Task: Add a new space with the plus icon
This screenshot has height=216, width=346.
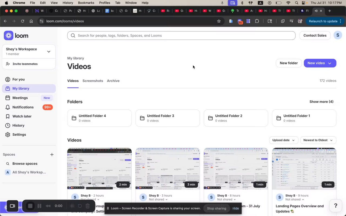Action: (52, 154)
